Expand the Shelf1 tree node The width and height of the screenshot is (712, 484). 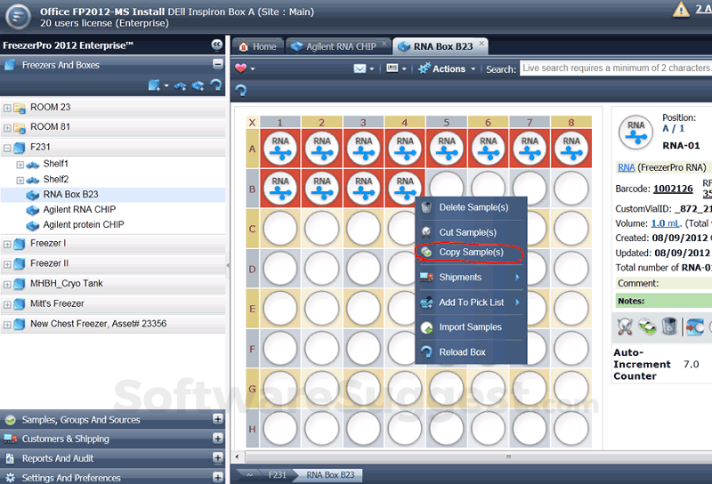(x=20, y=165)
